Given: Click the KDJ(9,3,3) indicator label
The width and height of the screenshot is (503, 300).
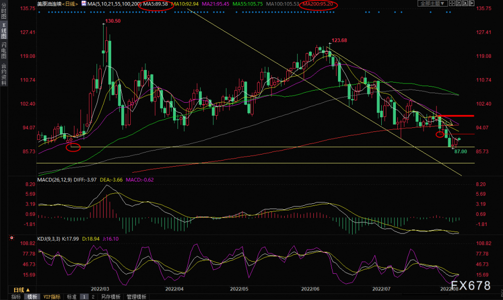Looking at the screenshot, I should (x=49, y=239).
